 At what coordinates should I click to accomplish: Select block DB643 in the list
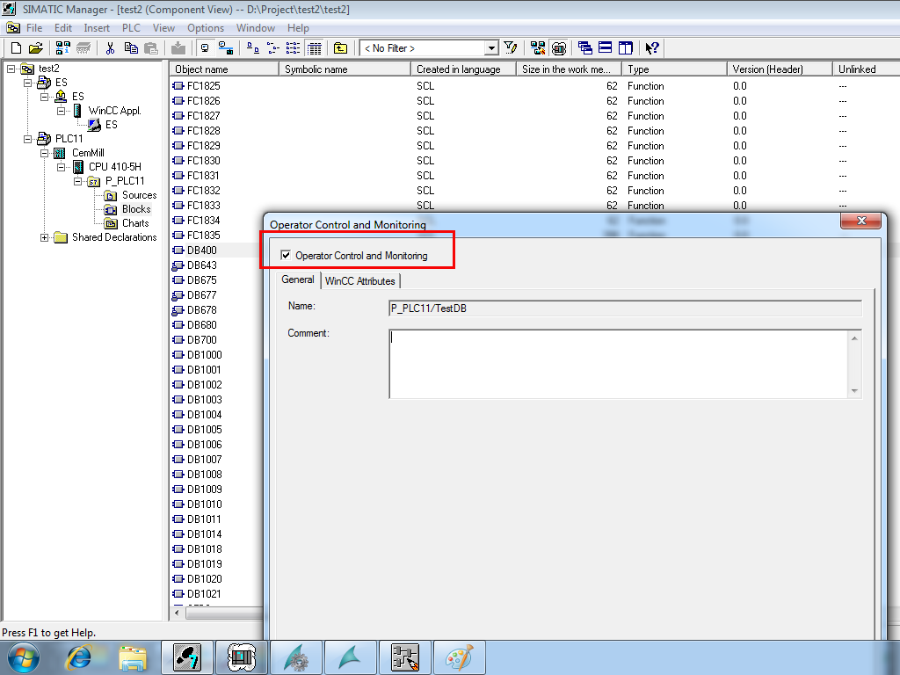[201, 265]
